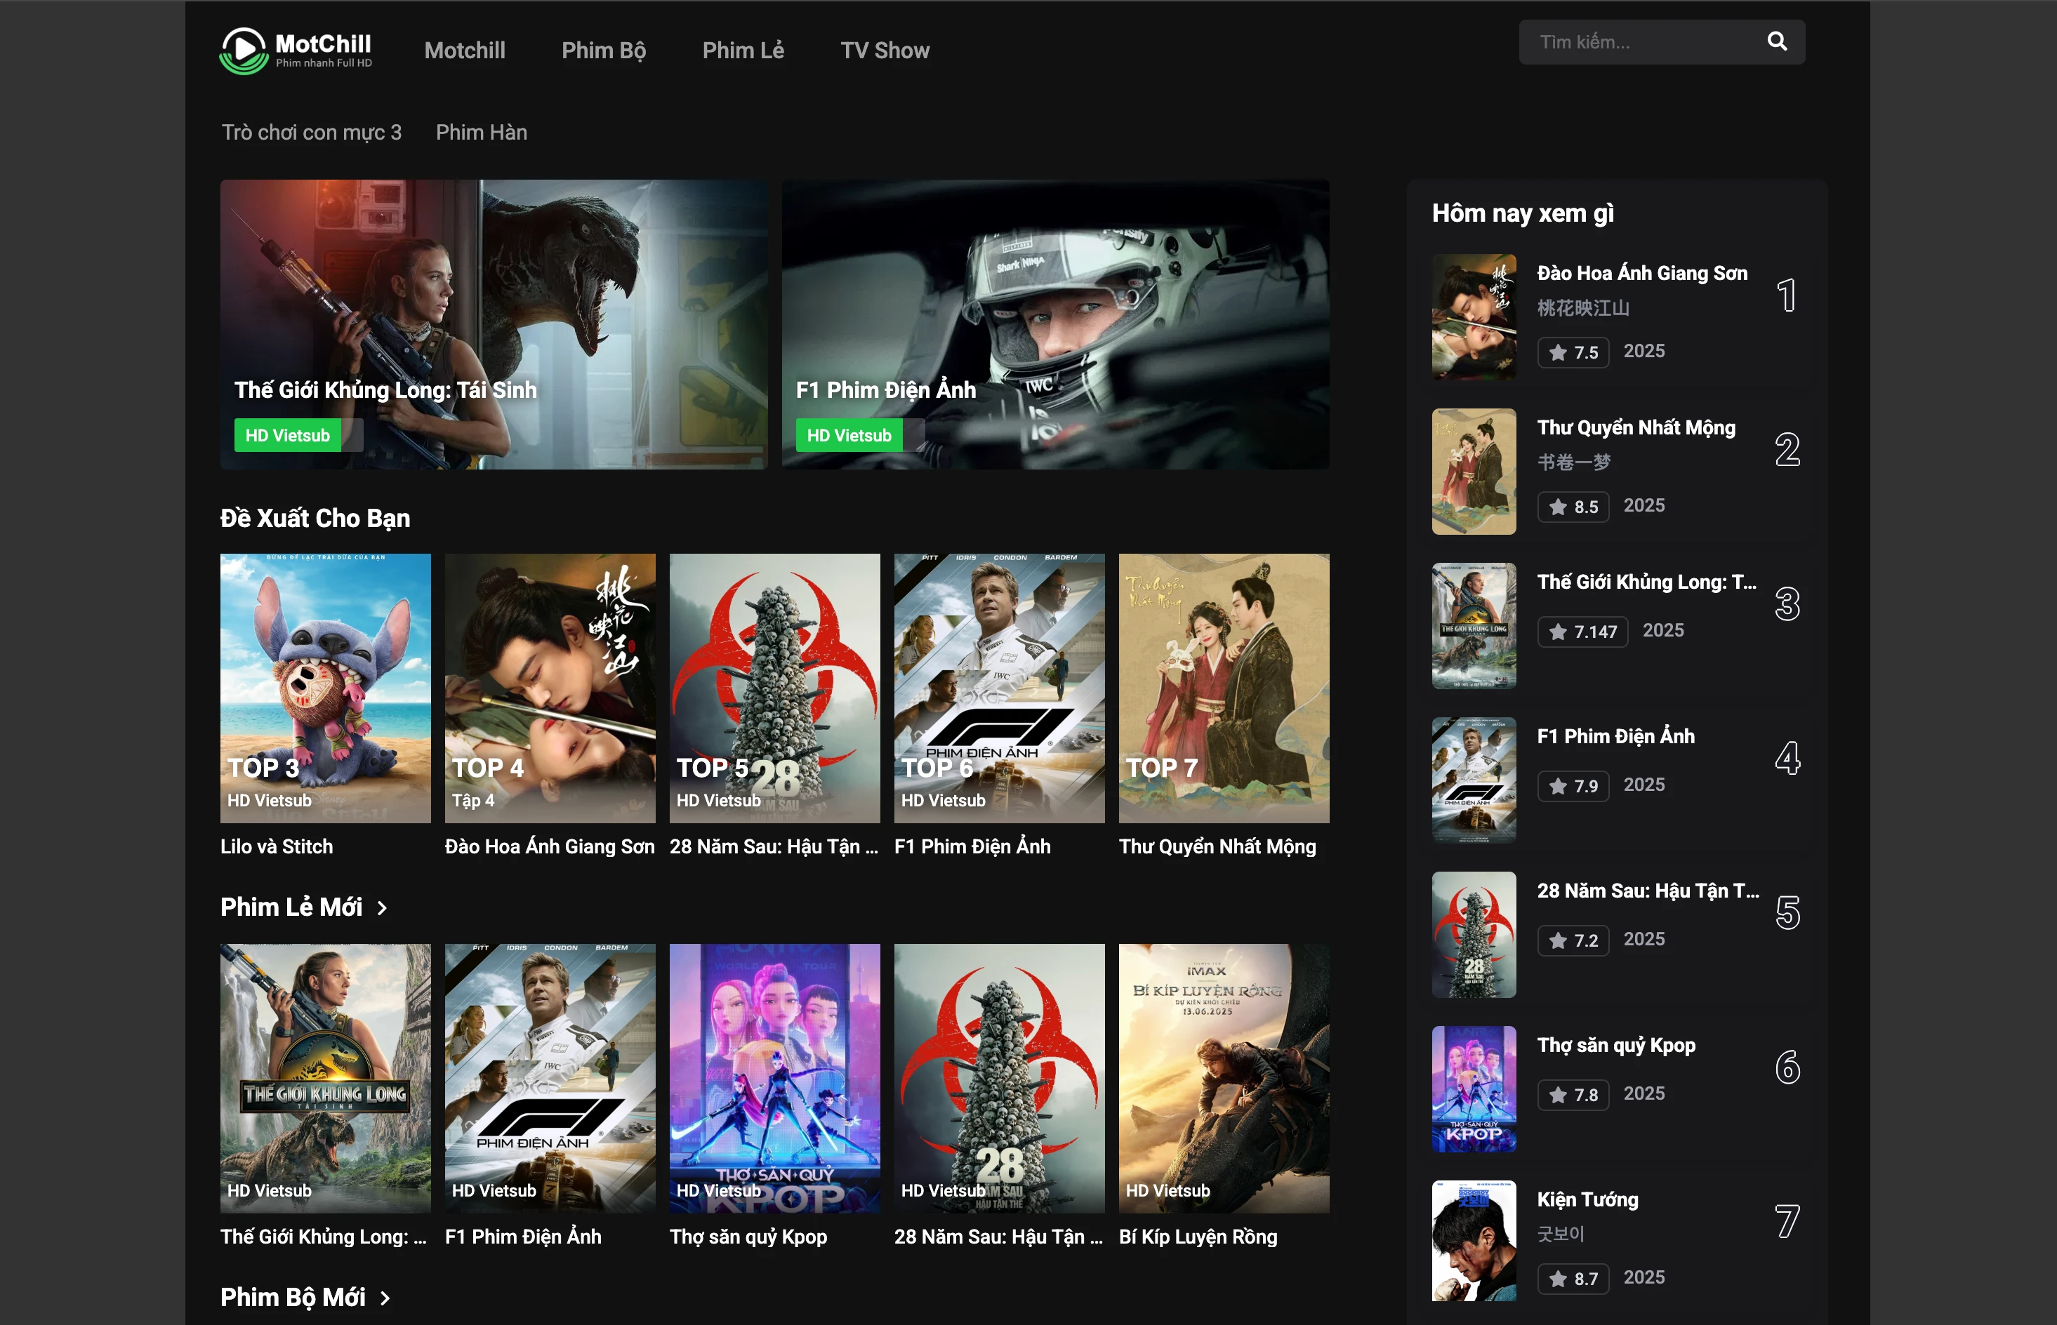Select the Phim Lẻ navigation tab
Viewport: 2057px width, 1325px height.
(x=743, y=50)
